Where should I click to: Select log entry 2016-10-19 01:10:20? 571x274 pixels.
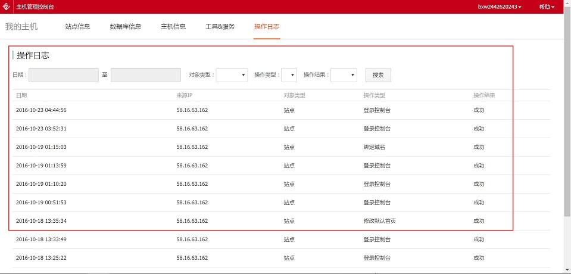(281, 184)
